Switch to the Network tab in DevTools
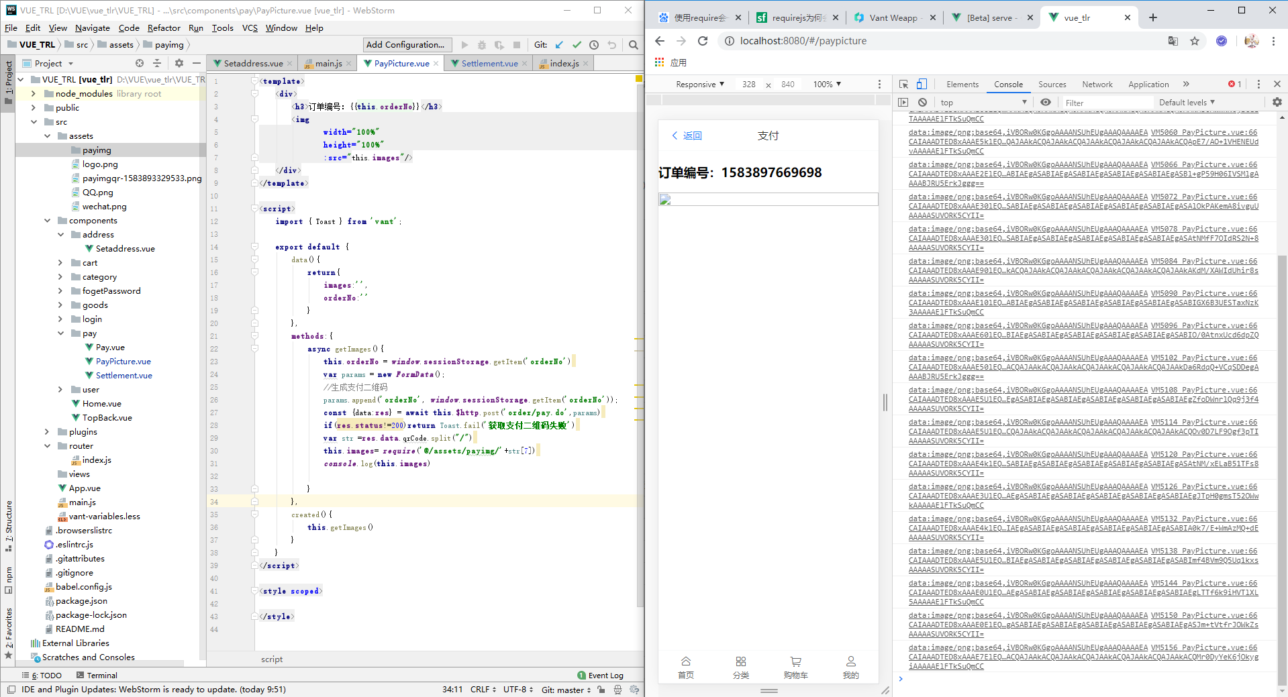This screenshot has height=697, width=1288. pos(1097,85)
